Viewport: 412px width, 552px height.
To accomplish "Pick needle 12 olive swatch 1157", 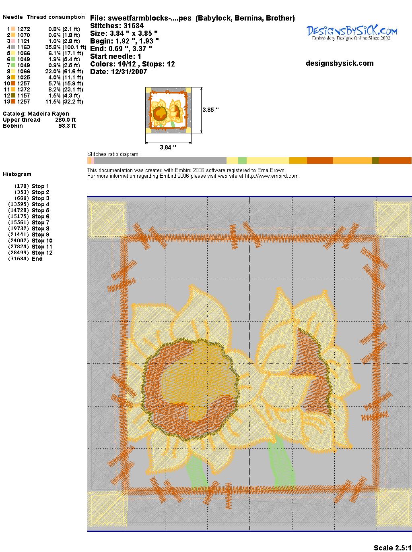I will (13, 95).
